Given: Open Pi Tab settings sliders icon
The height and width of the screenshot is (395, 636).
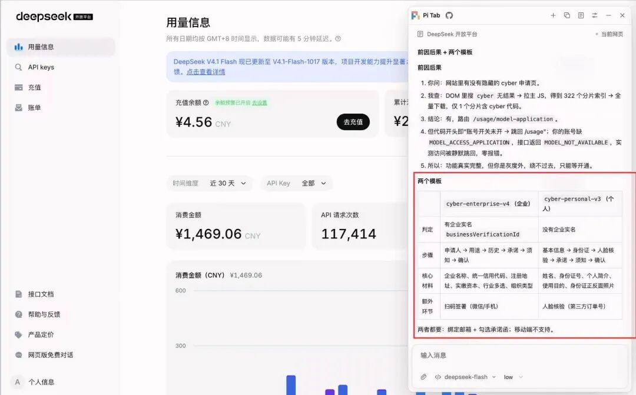Looking at the screenshot, I should (x=595, y=15).
